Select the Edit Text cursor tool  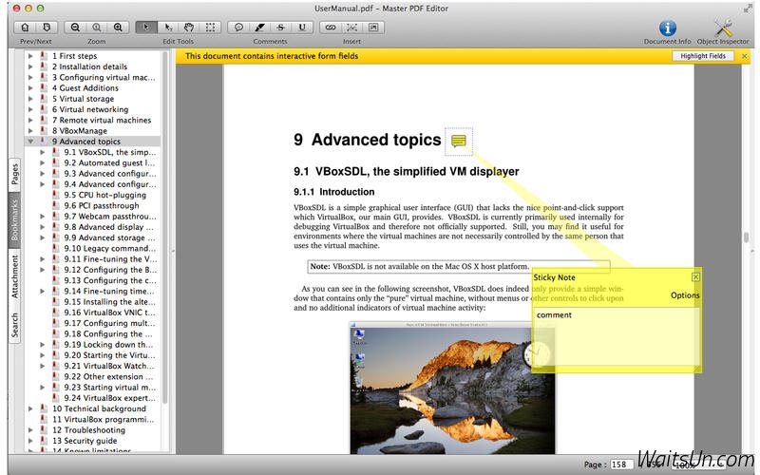[x=168, y=28]
